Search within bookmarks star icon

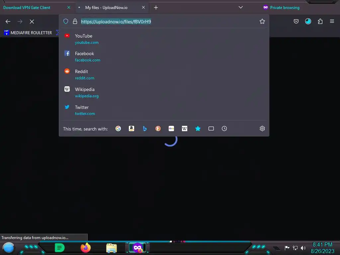pyautogui.click(x=198, y=128)
